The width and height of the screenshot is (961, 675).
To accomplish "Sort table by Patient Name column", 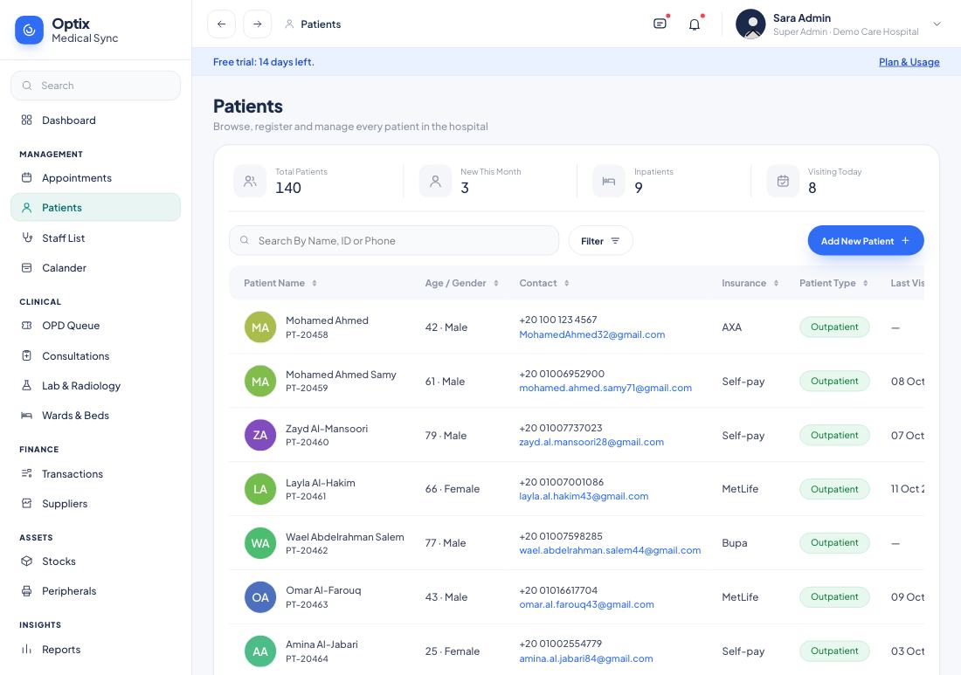I will coord(315,283).
